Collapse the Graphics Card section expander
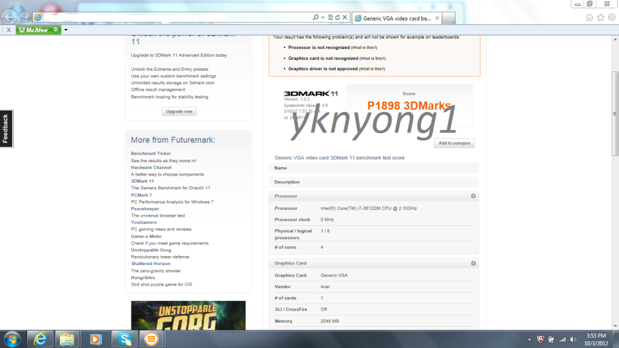 coord(473,263)
